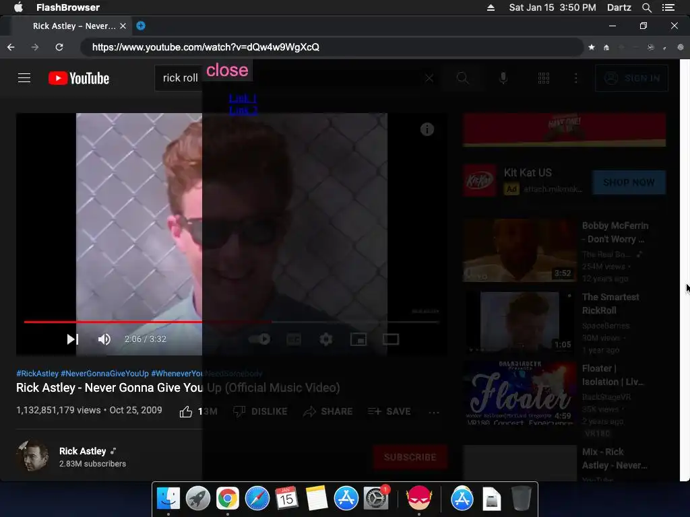690x517 pixels.
Task: Skip to the next video
Action: tap(72, 339)
